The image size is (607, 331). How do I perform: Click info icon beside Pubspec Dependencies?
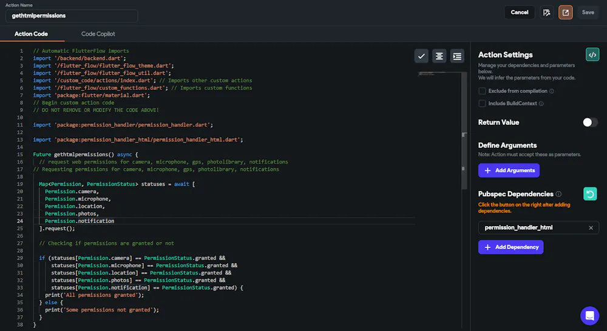coord(558,194)
